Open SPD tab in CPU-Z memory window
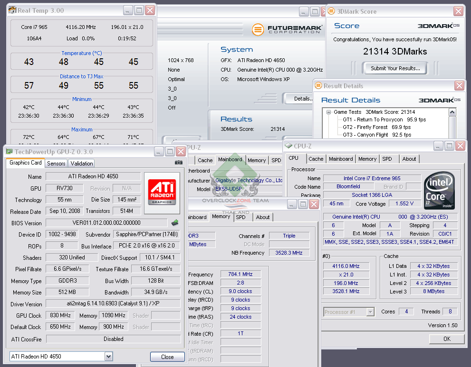The height and width of the screenshot is (367, 471). click(240, 217)
